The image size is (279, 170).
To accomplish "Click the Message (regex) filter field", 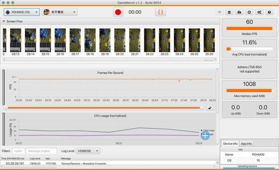I will tap(41, 151).
